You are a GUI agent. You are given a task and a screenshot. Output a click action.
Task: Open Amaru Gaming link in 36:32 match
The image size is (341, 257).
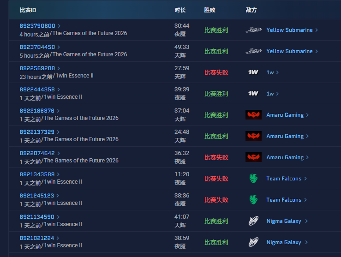[x=285, y=157]
